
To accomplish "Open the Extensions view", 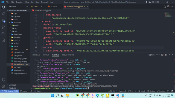I will [x=3, y=33].
